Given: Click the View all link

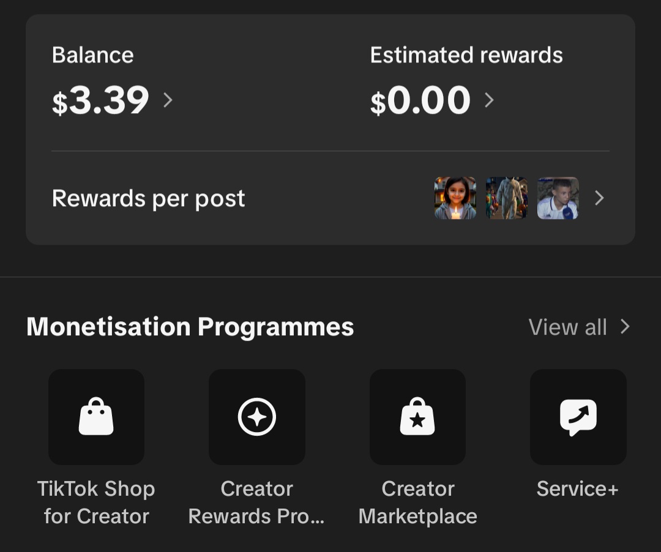Looking at the screenshot, I should point(567,327).
